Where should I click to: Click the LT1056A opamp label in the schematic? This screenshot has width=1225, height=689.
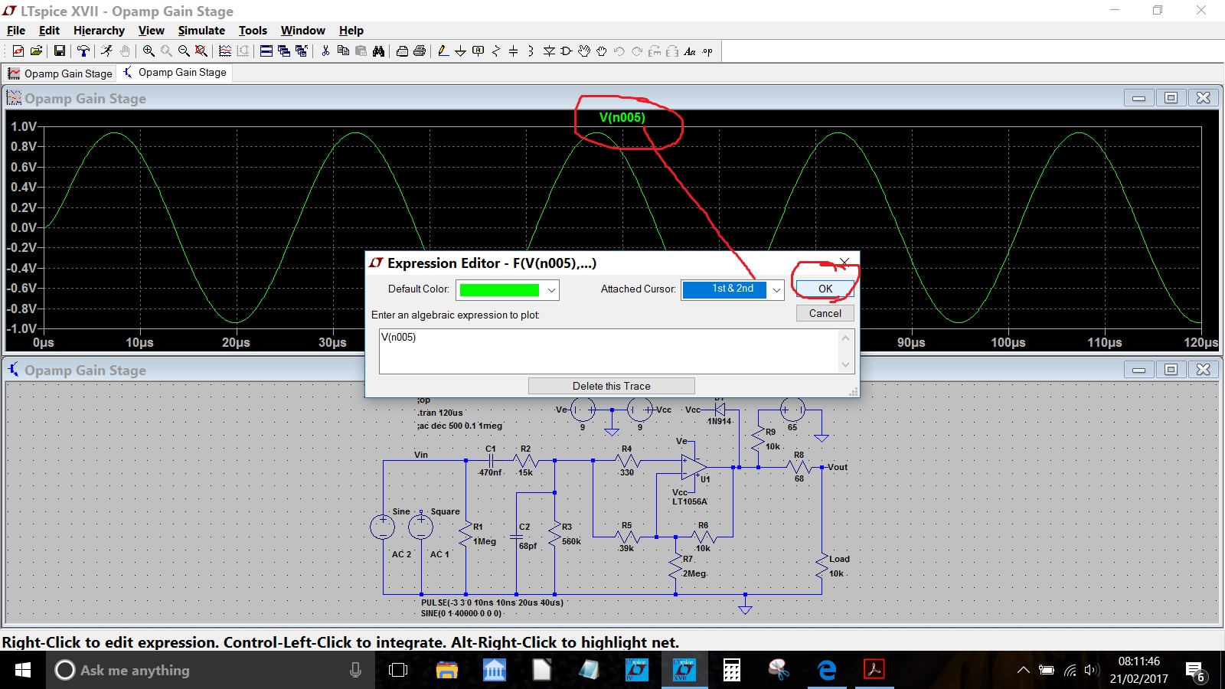click(x=690, y=501)
